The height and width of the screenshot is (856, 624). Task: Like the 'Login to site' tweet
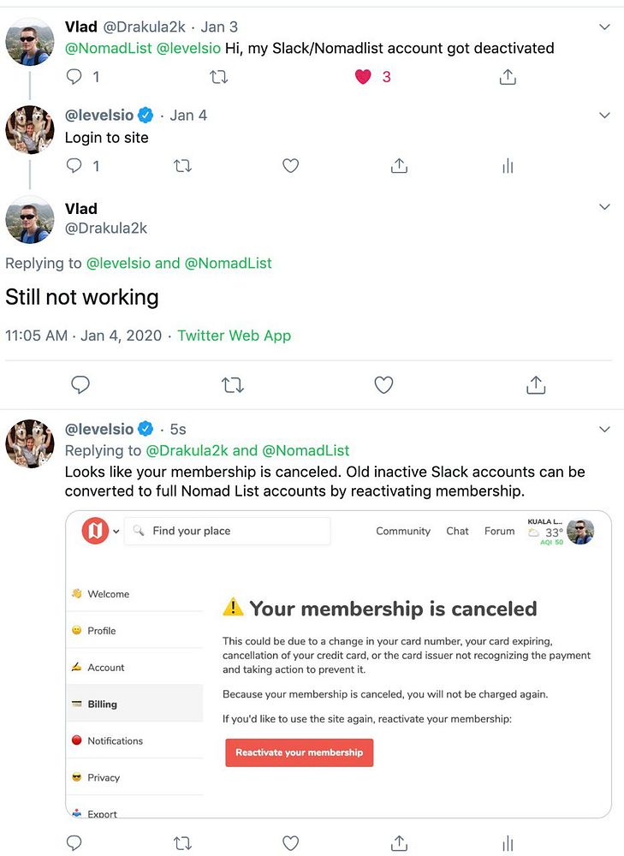click(x=290, y=166)
